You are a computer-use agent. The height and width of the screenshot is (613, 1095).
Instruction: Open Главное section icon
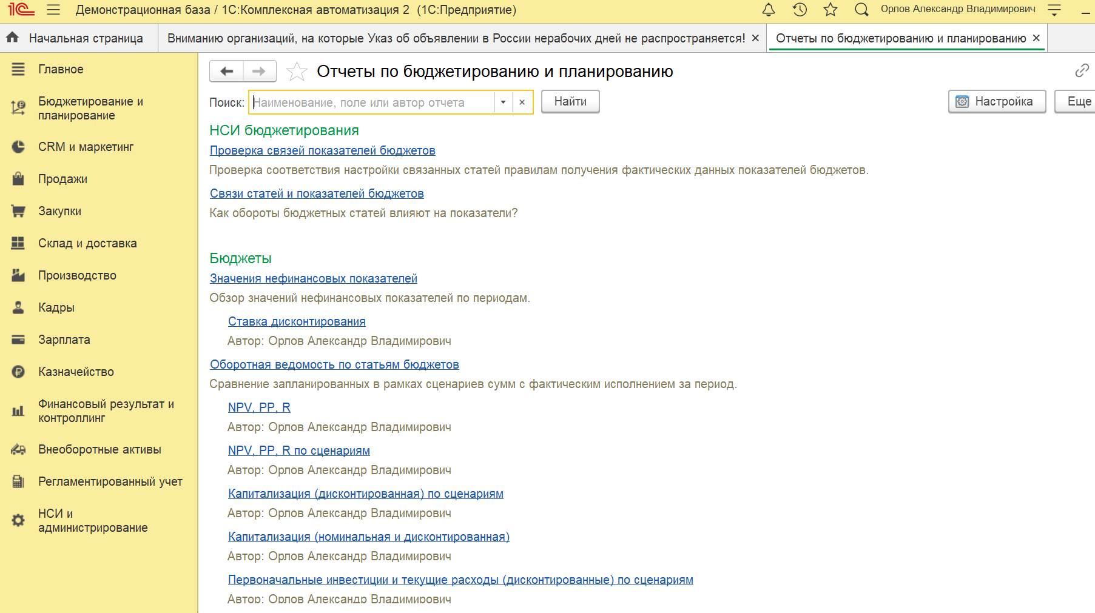(x=18, y=69)
